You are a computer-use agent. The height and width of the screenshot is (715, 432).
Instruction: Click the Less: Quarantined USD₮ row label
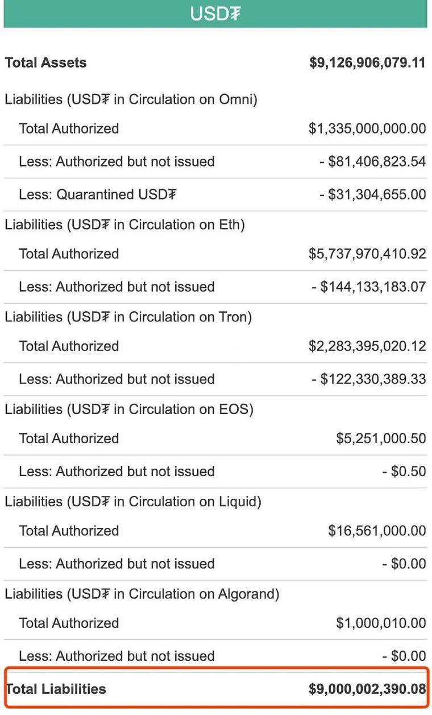click(98, 195)
